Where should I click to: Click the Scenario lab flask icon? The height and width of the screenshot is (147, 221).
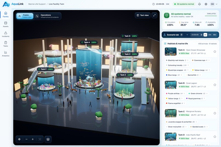pyautogui.click(x=165, y=35)
